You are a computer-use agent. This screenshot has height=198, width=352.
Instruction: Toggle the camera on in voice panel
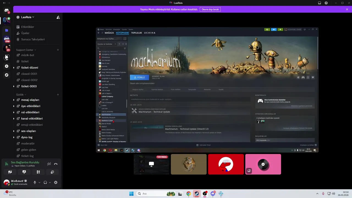click(x=10, y=172)
